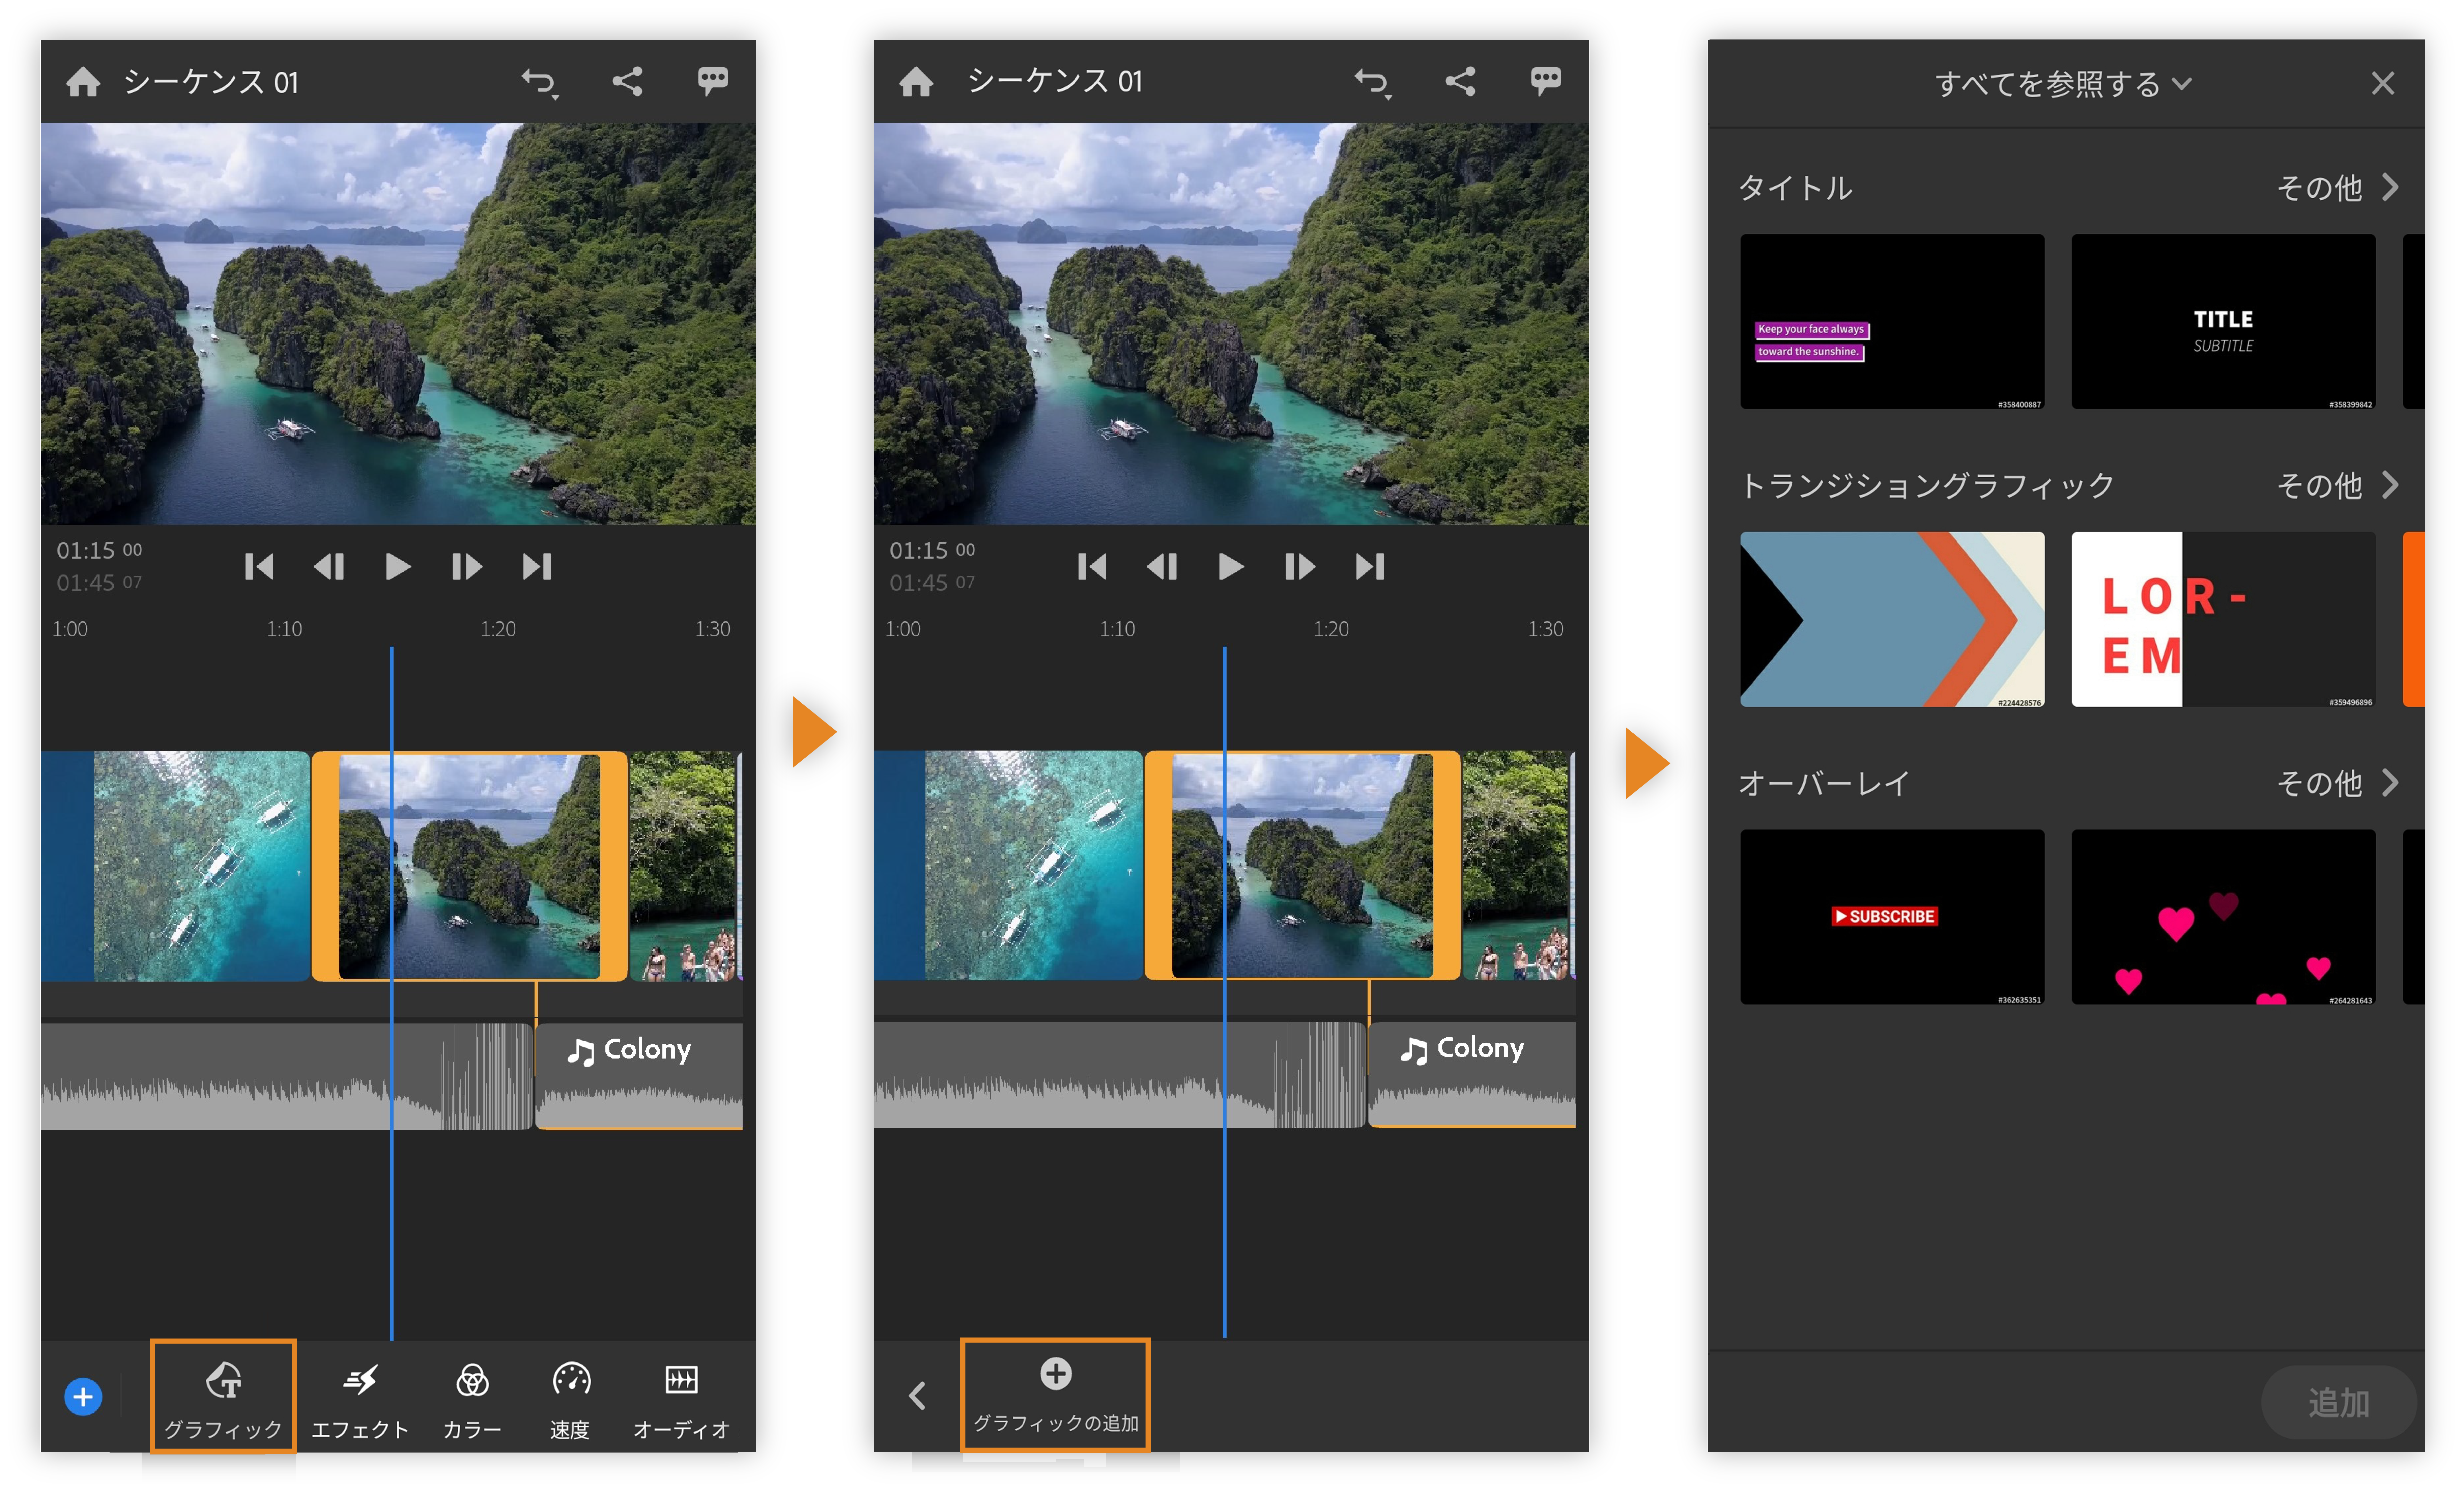This screenshot has height=1492, width=2464.
Task: Open the すべてを参照する dropdown
Action: click(2061, 84)
